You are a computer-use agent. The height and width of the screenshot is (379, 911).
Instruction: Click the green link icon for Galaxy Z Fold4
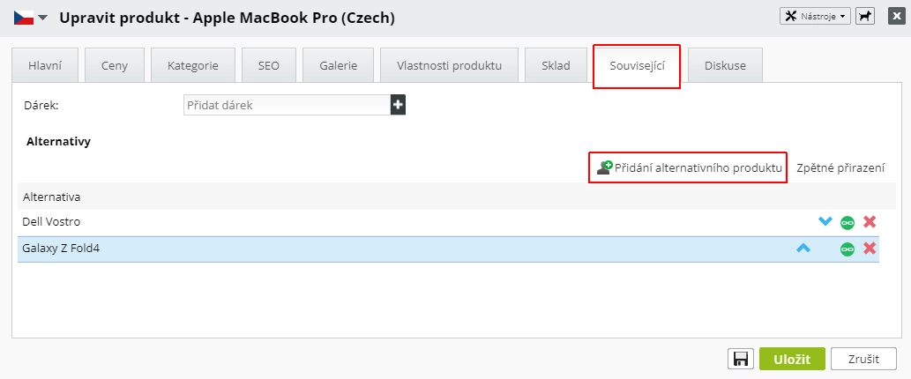[x=848, y=249]
